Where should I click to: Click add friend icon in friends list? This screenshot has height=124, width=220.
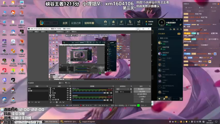170,29
